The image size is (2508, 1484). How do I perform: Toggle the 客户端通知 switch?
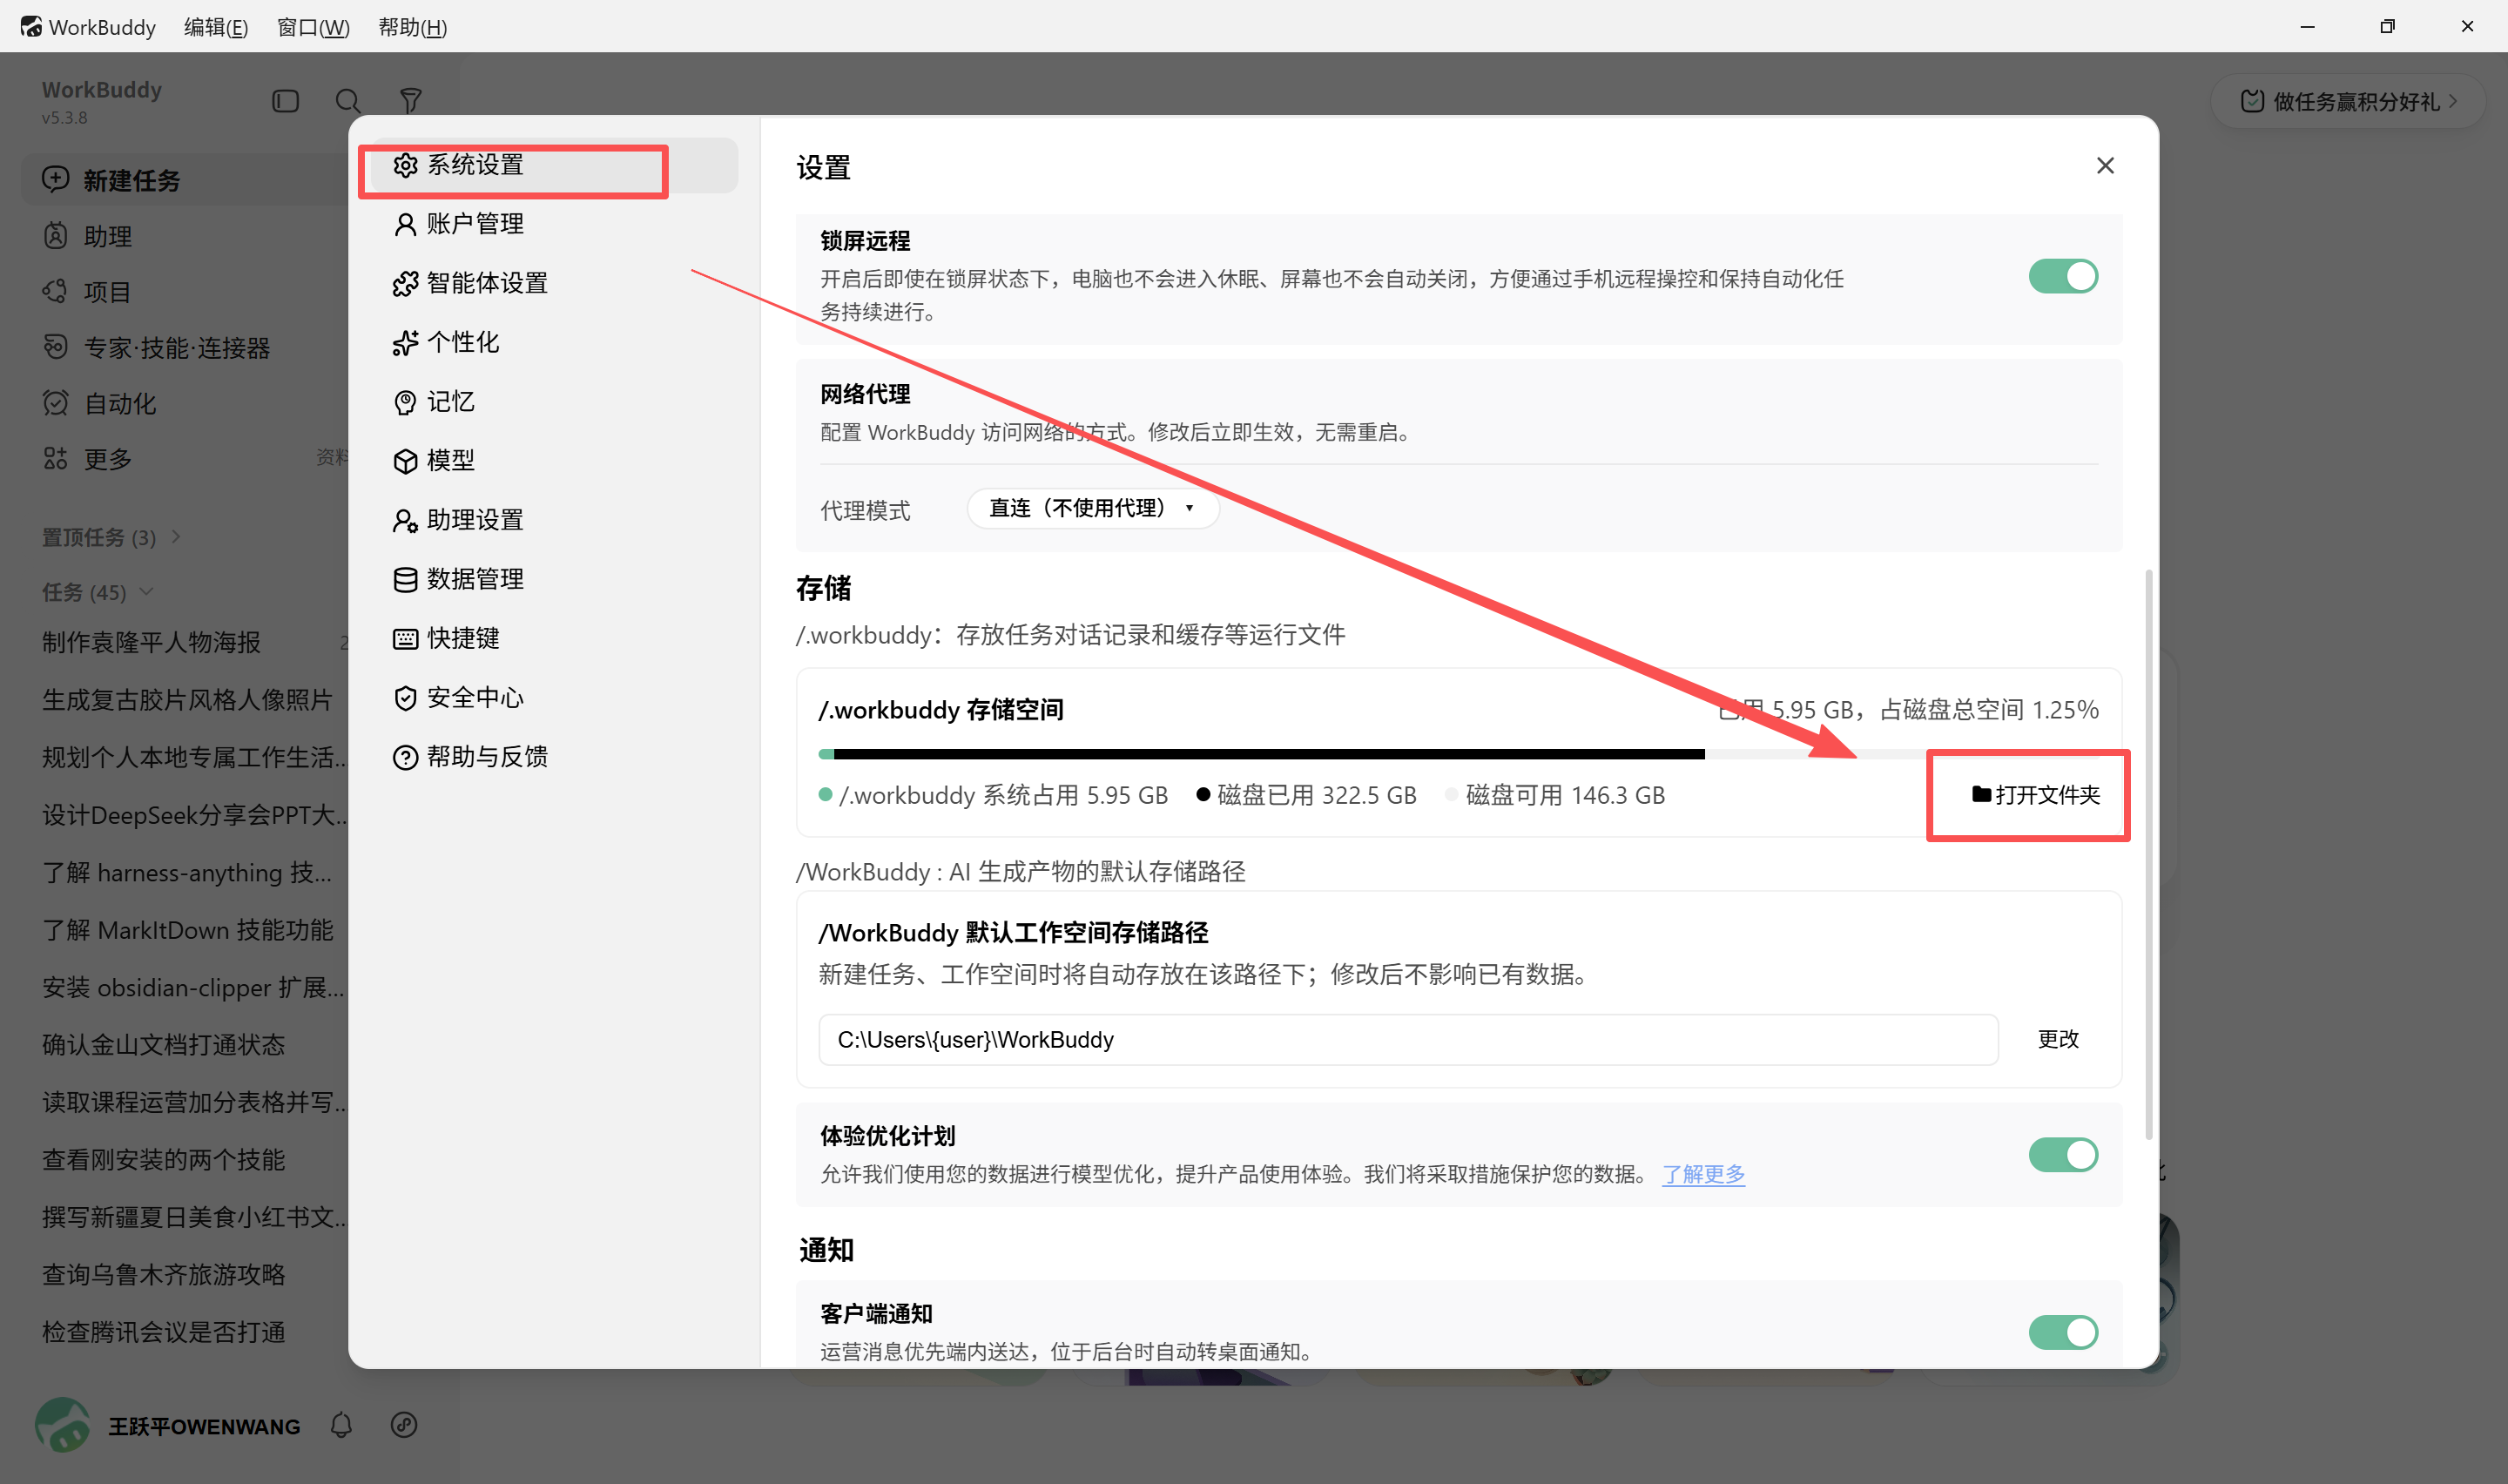coord(2063,1332)
